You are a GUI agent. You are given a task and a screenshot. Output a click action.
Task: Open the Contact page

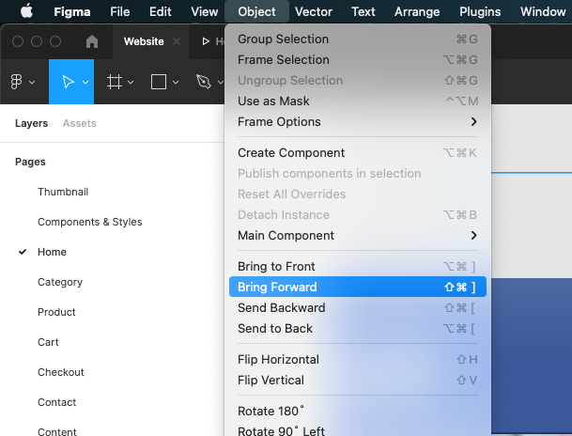tap(57, 402)
